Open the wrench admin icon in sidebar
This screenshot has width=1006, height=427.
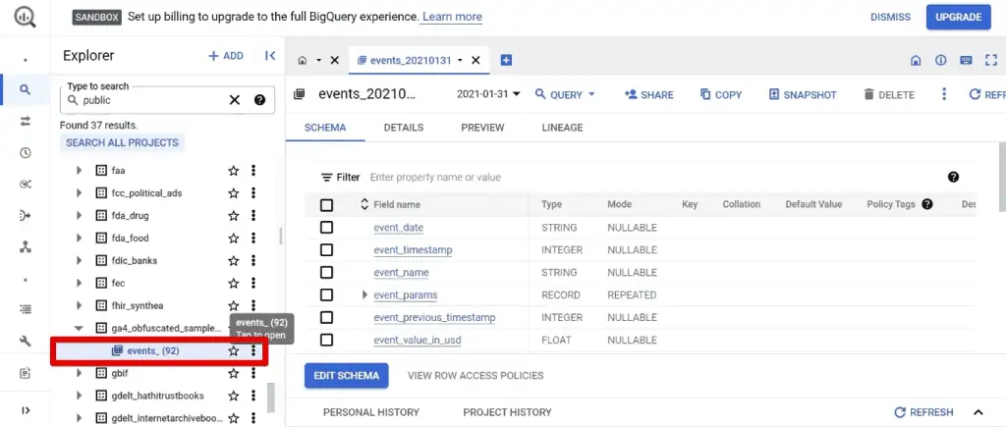[25, 341]
